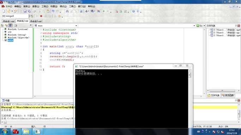
Task: Click the blue Help question-mark icon
Action: (x=133, y=11)
